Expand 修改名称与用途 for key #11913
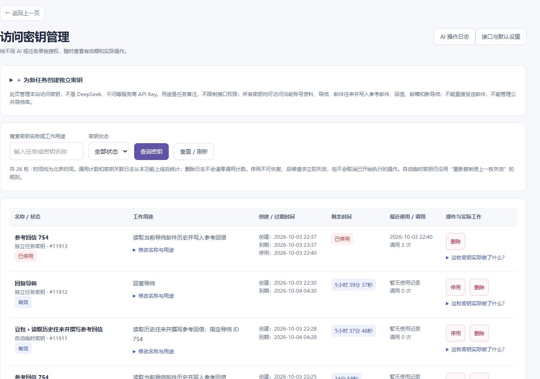The height and width of the screenshot is (379, 540). click(154, 250)
